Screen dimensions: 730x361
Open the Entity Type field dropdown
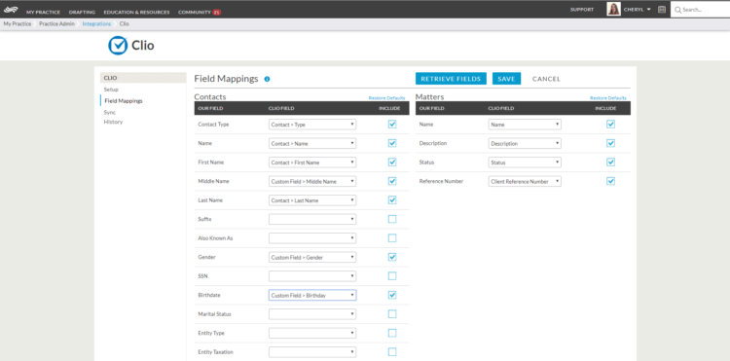pyautogui.click(x=312, y=333)
